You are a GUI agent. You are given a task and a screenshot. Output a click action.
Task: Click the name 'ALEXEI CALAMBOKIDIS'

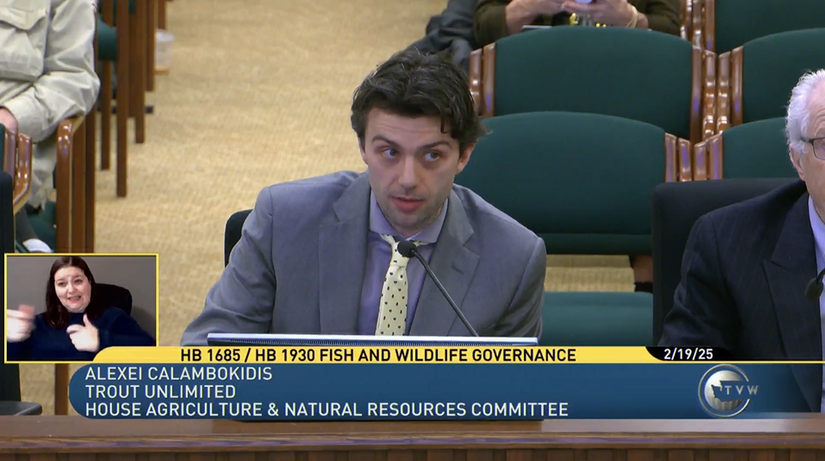click(x=179, y=374)
